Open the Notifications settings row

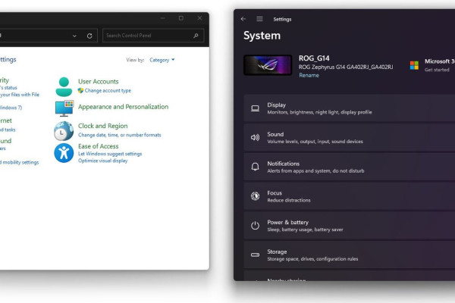click(x=350, y=167)
